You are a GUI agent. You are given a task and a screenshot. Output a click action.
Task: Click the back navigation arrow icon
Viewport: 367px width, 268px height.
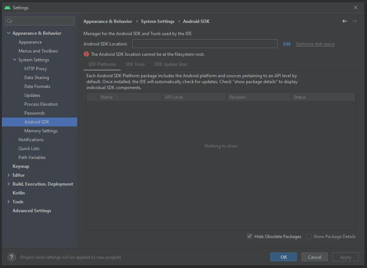(x=344, y=21)
